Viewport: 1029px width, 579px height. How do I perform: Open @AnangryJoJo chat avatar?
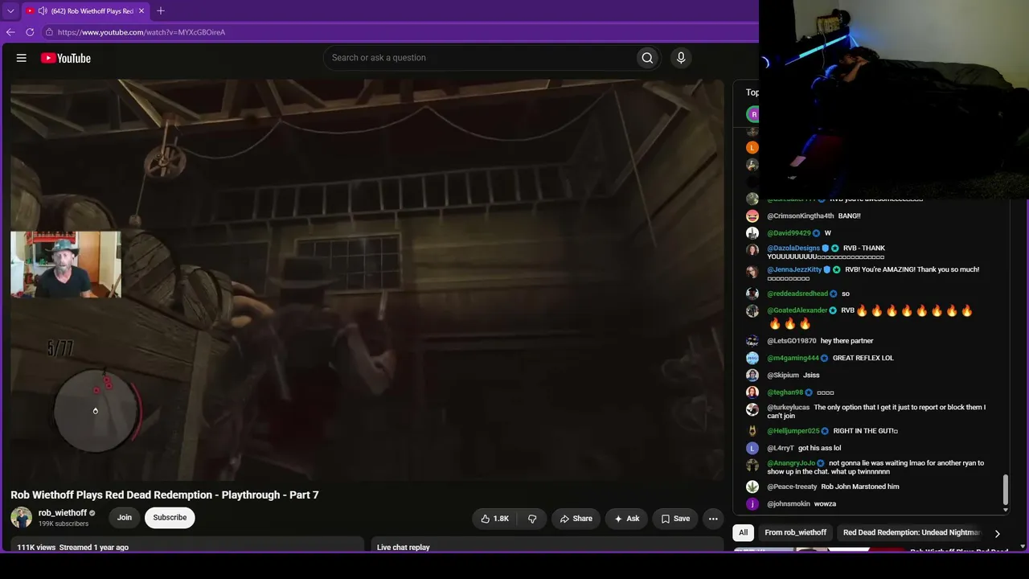point(752,465)
